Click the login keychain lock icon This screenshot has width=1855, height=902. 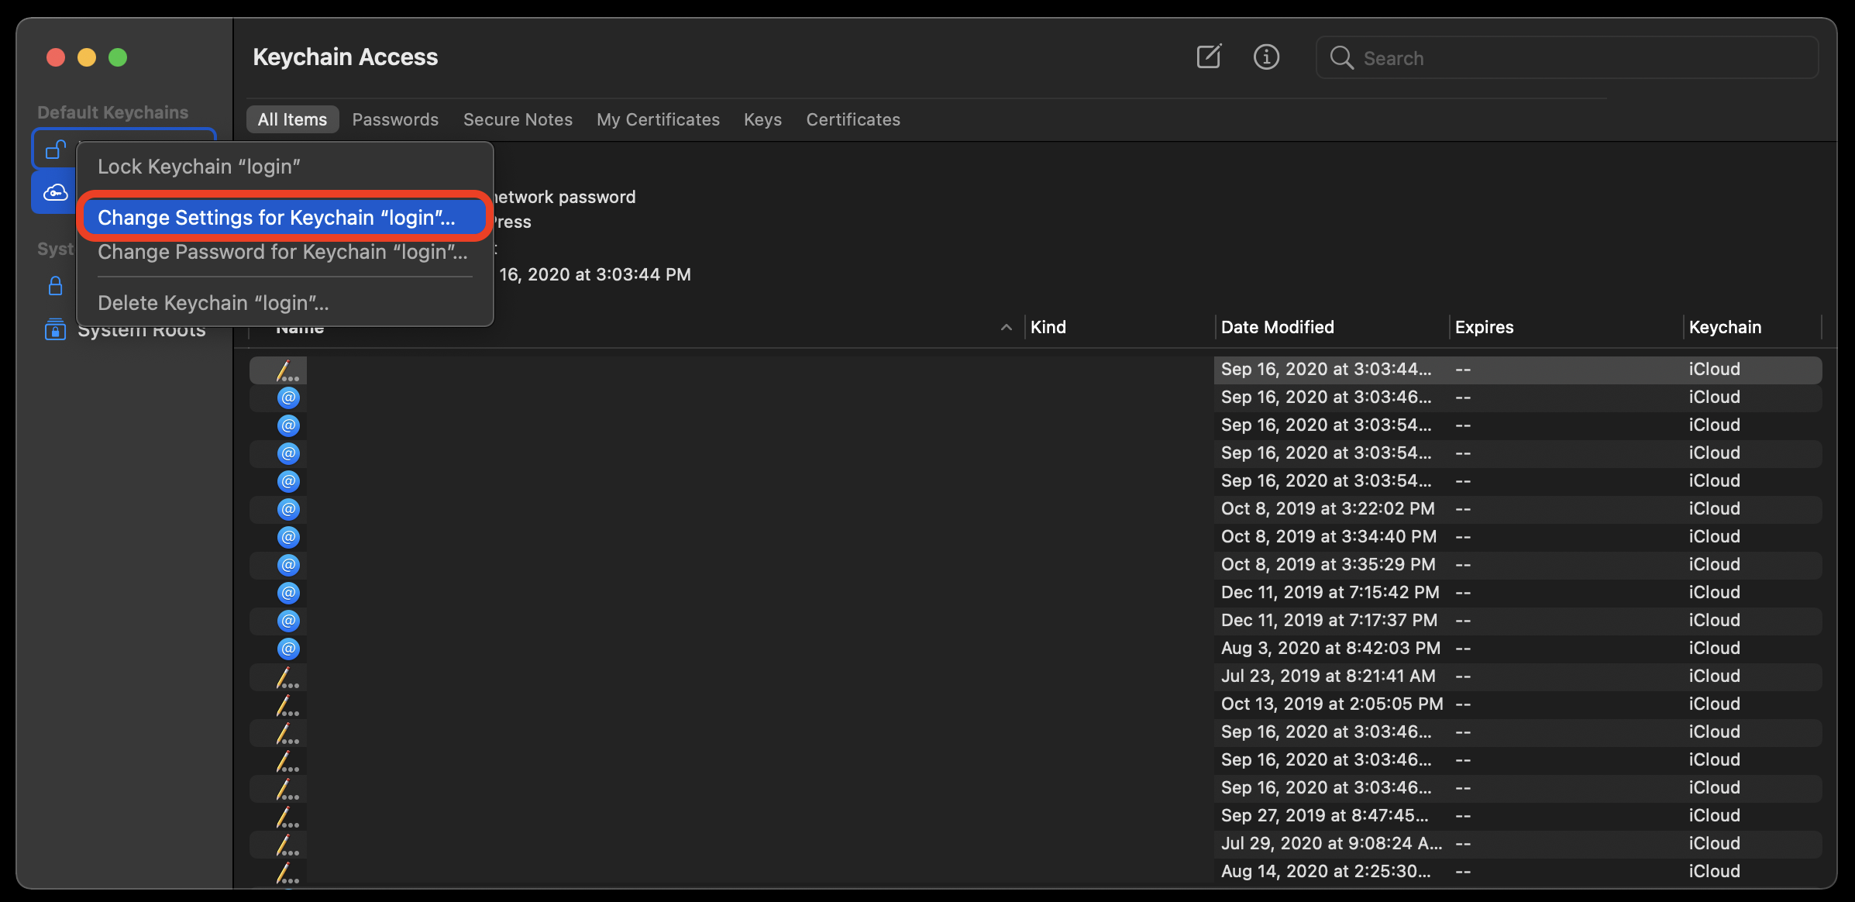[54, 149]
